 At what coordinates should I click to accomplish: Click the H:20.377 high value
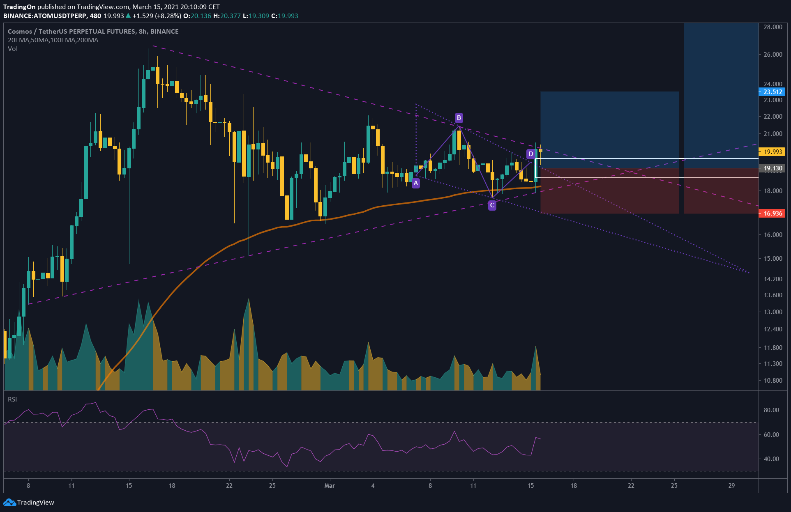tap(227, 16)
